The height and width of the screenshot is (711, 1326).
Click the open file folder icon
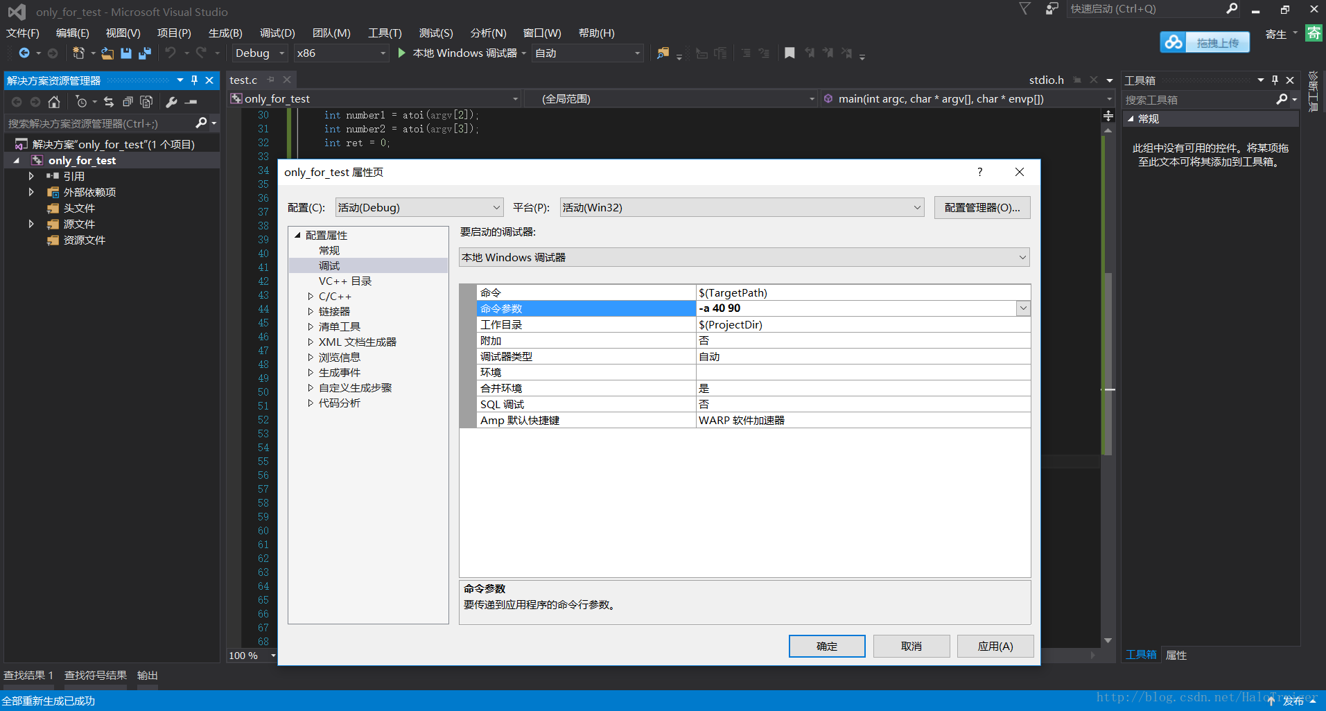[x=107, y=53]
